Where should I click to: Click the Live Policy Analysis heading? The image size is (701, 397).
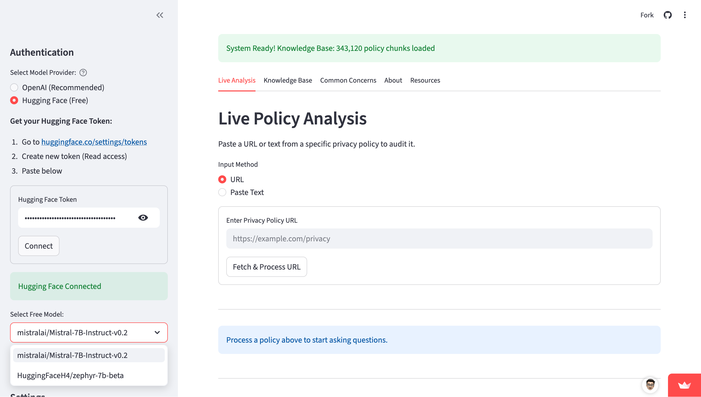click(x=292, y=118)
